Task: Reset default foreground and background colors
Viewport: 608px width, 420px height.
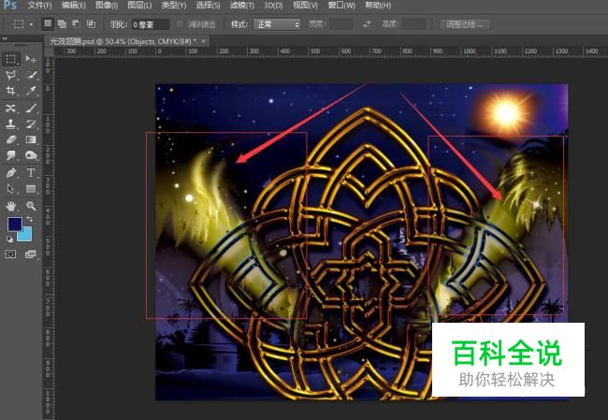Action: pyautogui.click(x=9, y=239)
